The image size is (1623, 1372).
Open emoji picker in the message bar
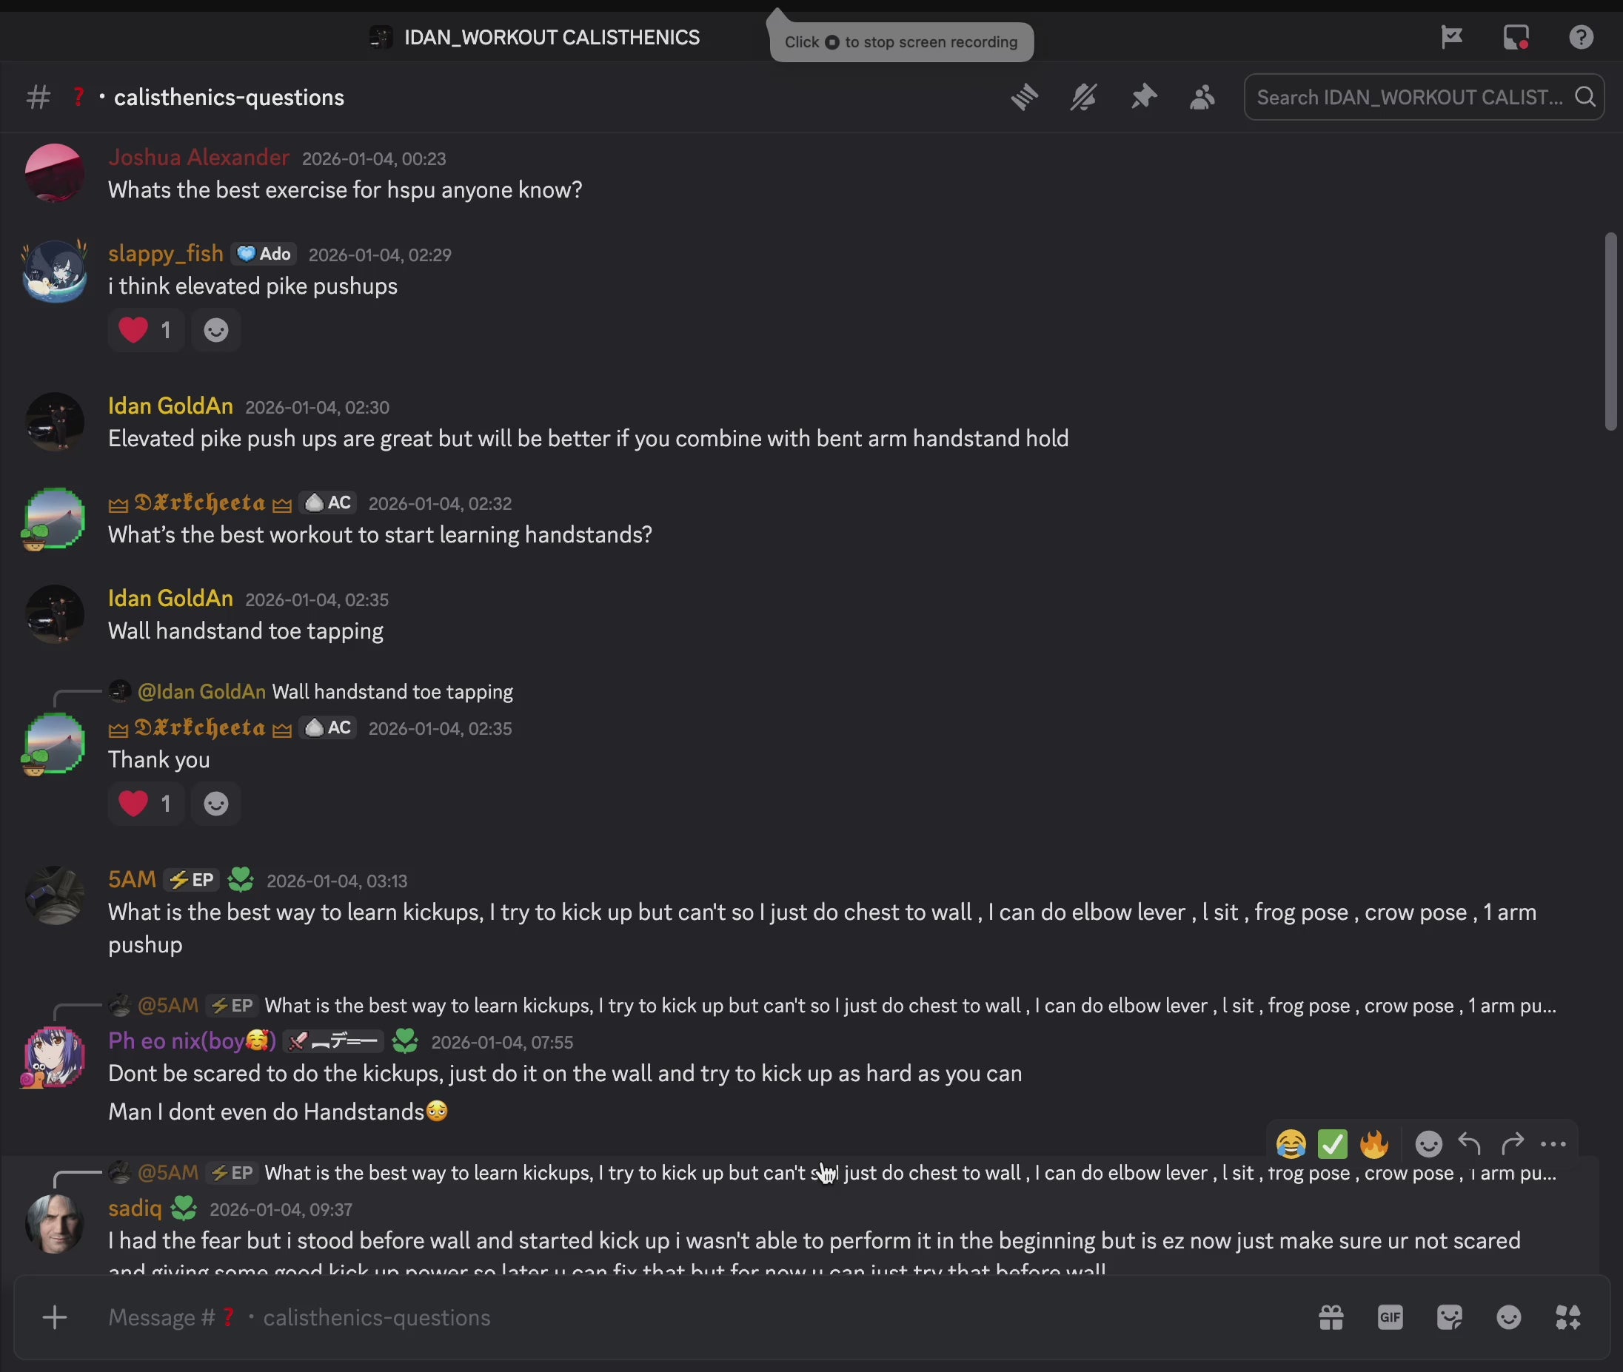coord(1509,1316)
